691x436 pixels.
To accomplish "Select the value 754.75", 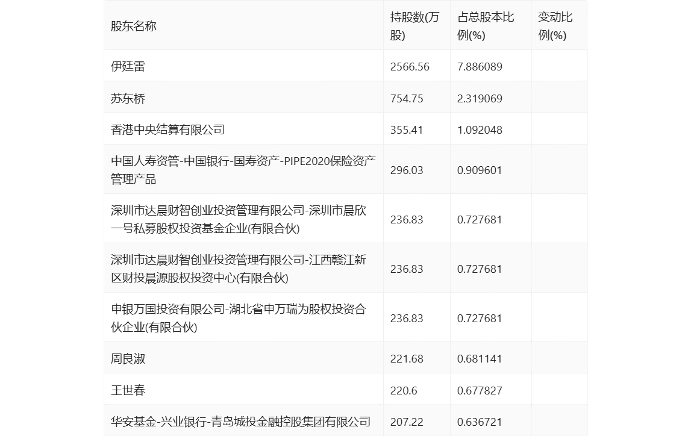I will (407, 98).
